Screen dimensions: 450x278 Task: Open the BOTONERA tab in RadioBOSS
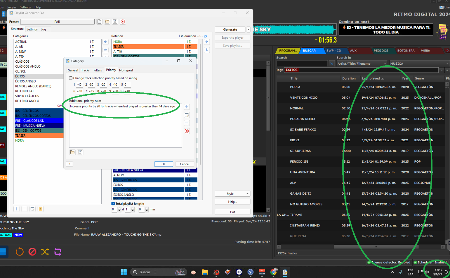406,51
